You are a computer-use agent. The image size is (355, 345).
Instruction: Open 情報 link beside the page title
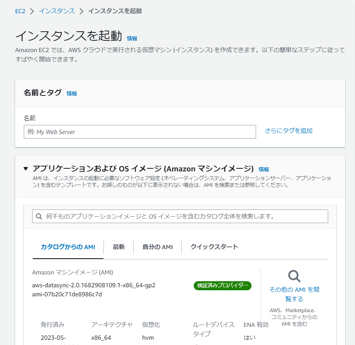(132, 39)
